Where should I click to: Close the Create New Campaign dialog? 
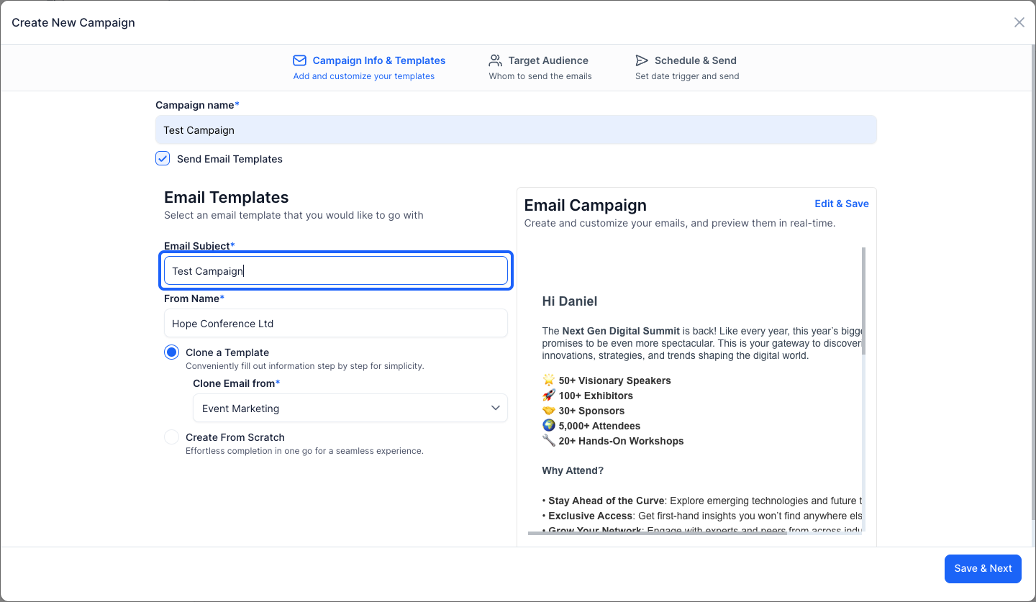(x=1019, y=22)
